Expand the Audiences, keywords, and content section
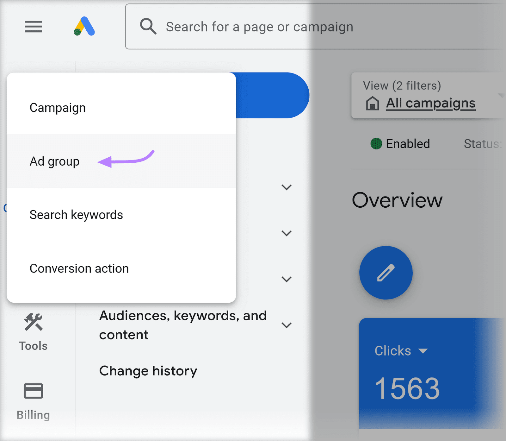 [287, 325]
